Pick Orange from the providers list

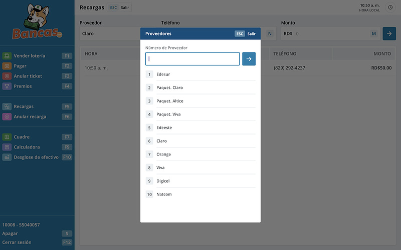pos(163,154)
